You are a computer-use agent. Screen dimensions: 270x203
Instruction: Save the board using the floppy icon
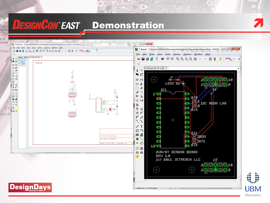tap(143, 59)
